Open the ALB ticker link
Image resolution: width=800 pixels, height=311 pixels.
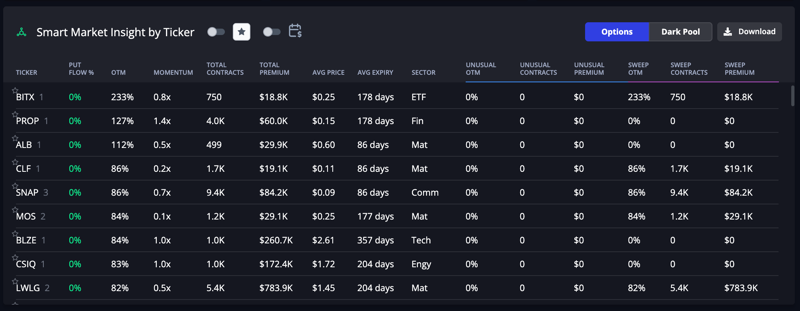[x=24, y=145]
